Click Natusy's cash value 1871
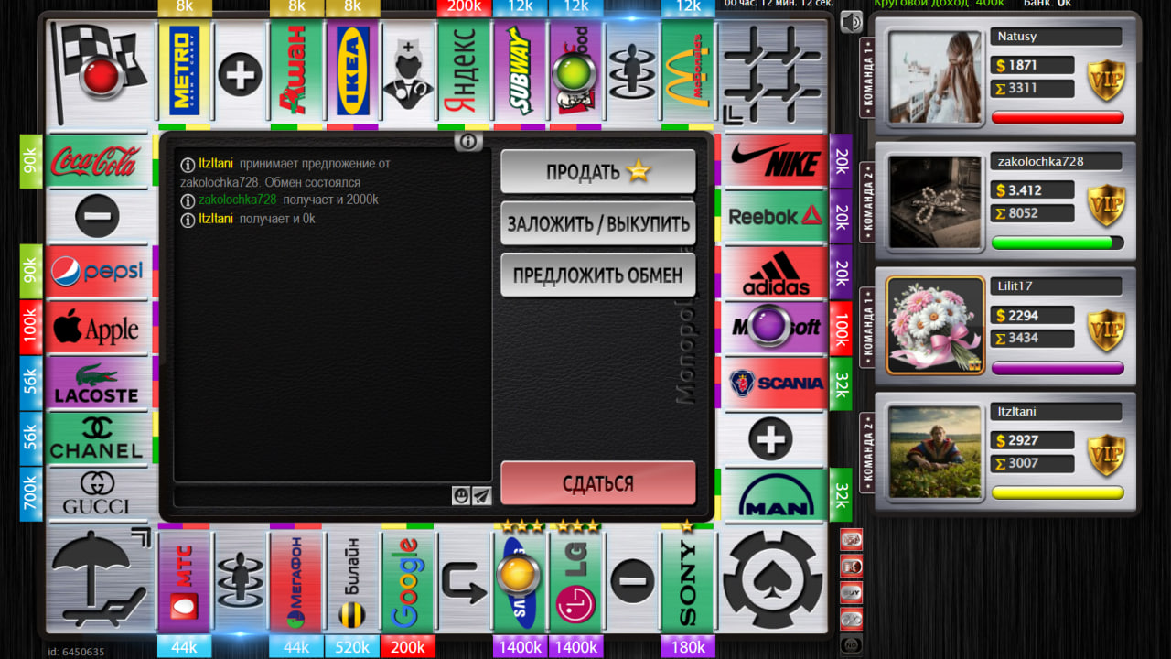The height and width of the screenshot is (659, 1171). click(x=1023, y=66)
